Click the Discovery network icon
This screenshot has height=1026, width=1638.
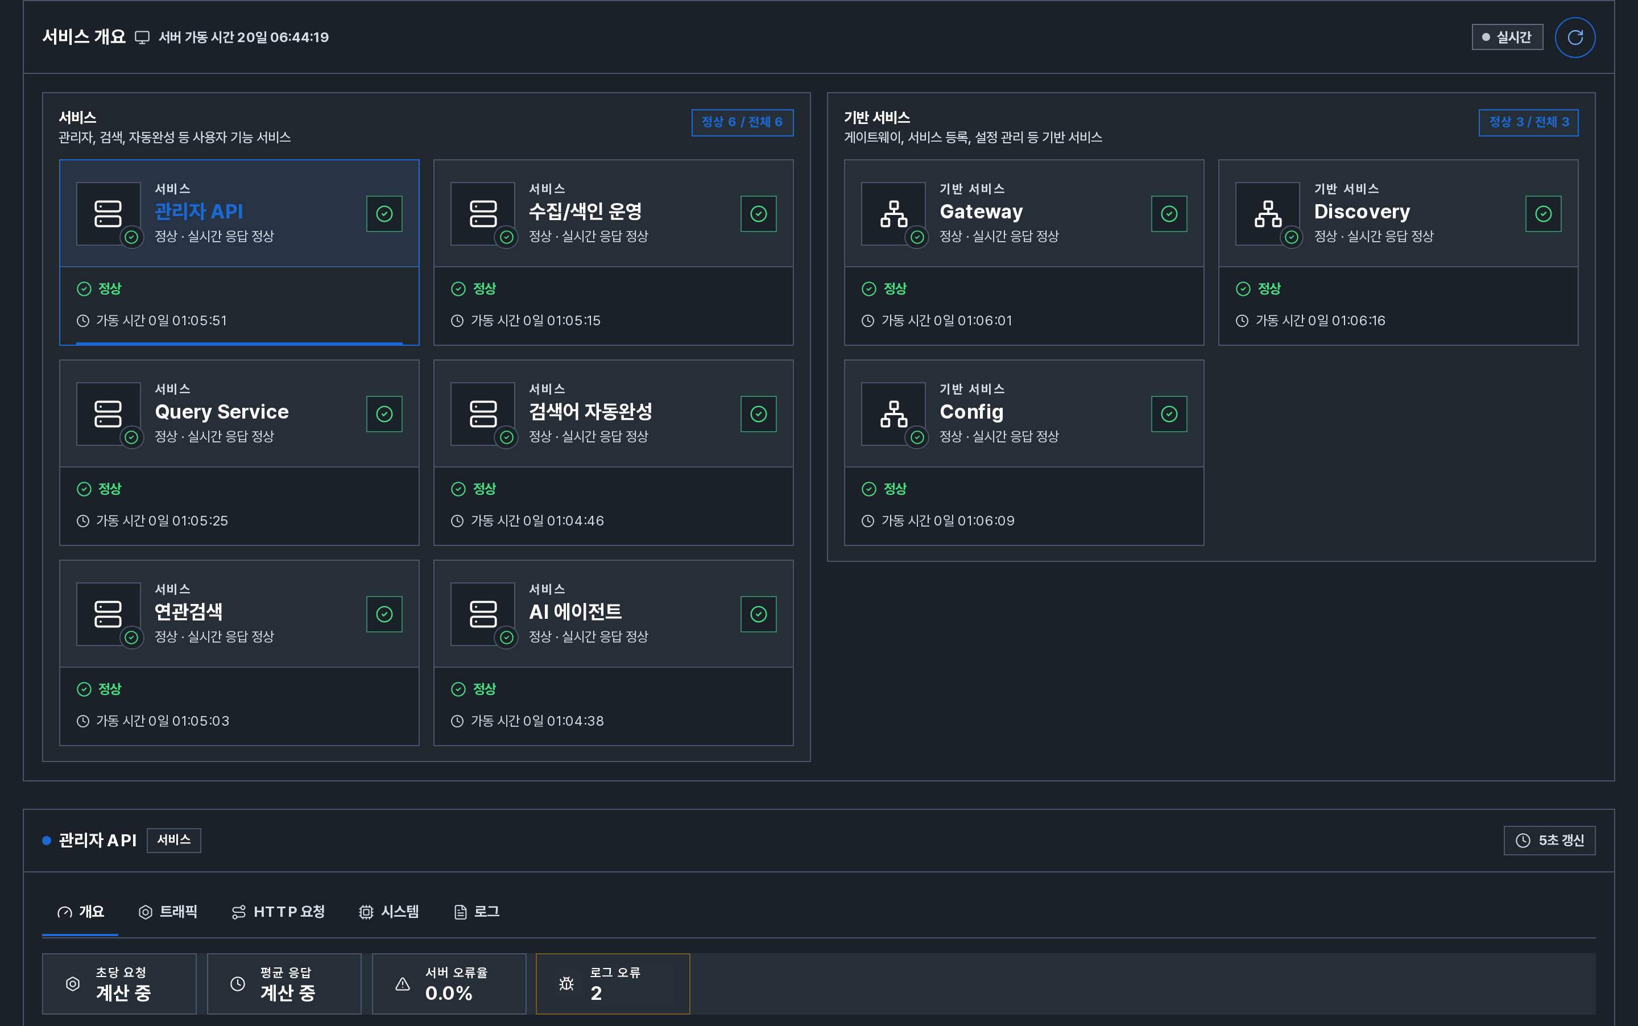[x=1267, y=214]
